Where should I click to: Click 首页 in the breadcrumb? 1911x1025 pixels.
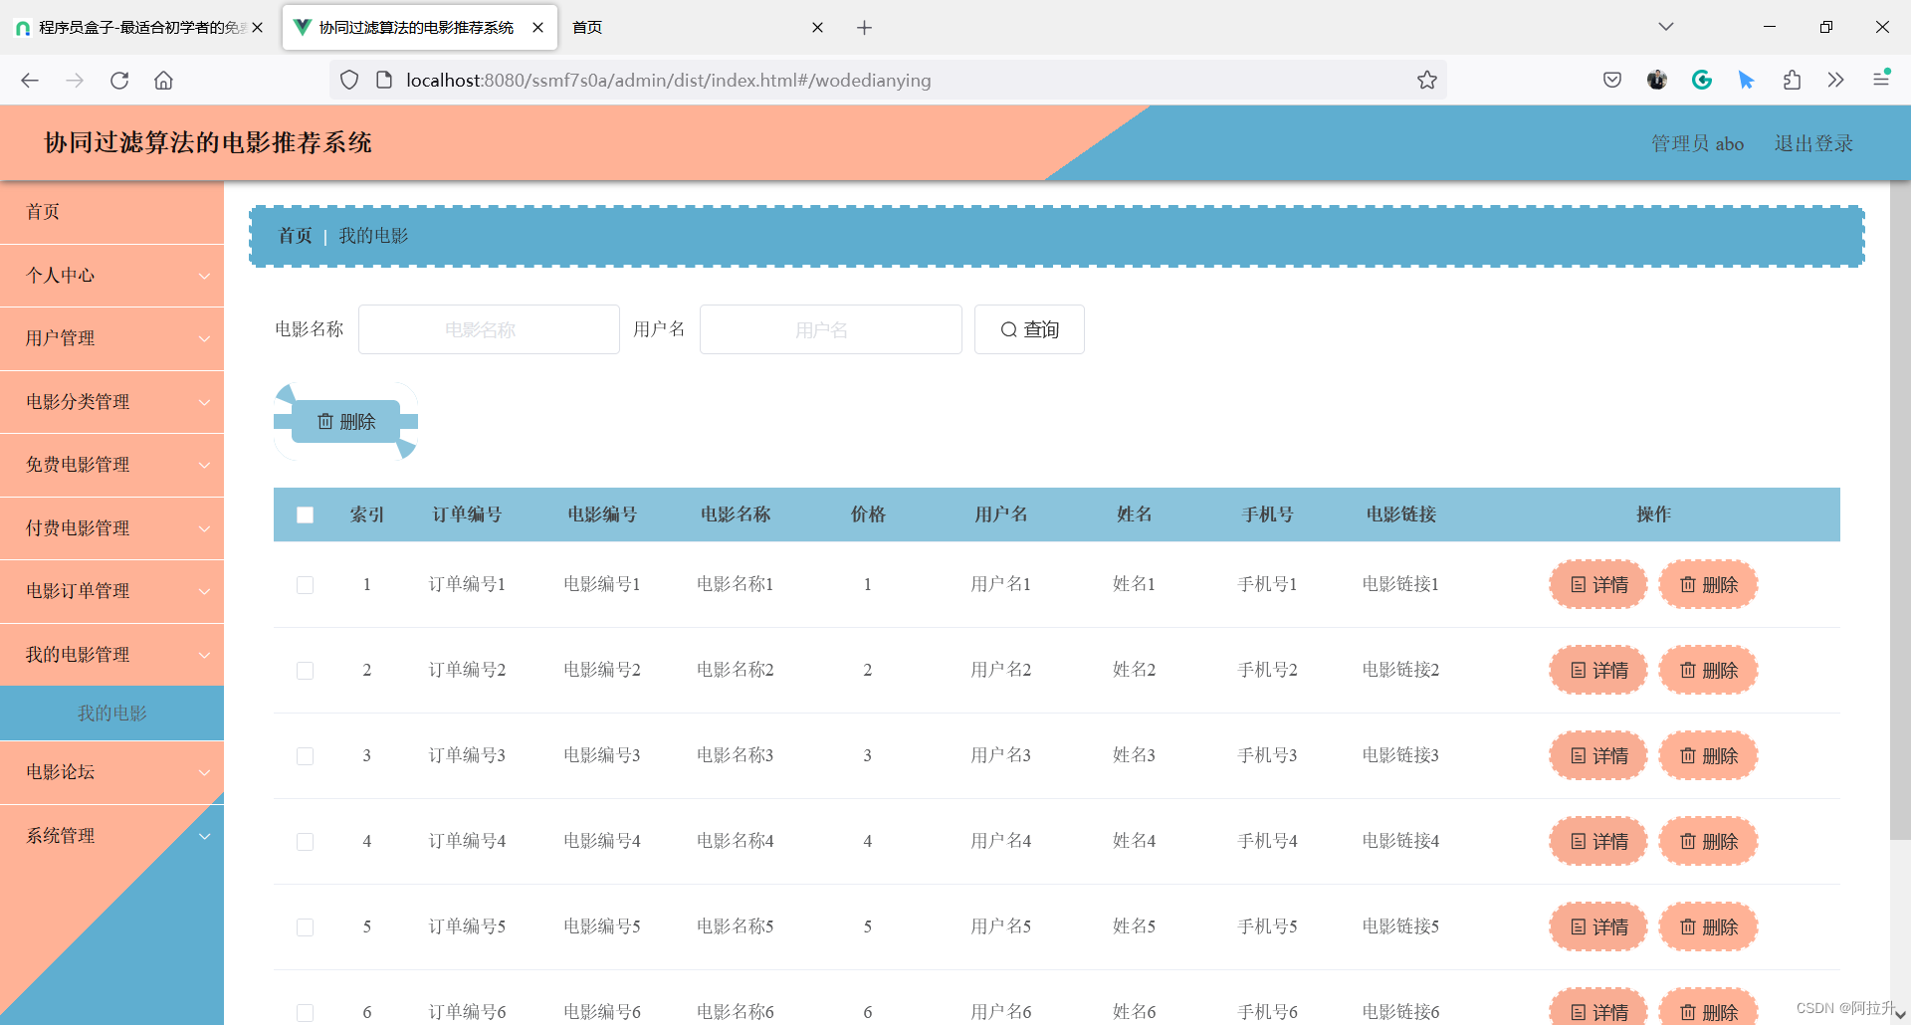pos(295,236)
